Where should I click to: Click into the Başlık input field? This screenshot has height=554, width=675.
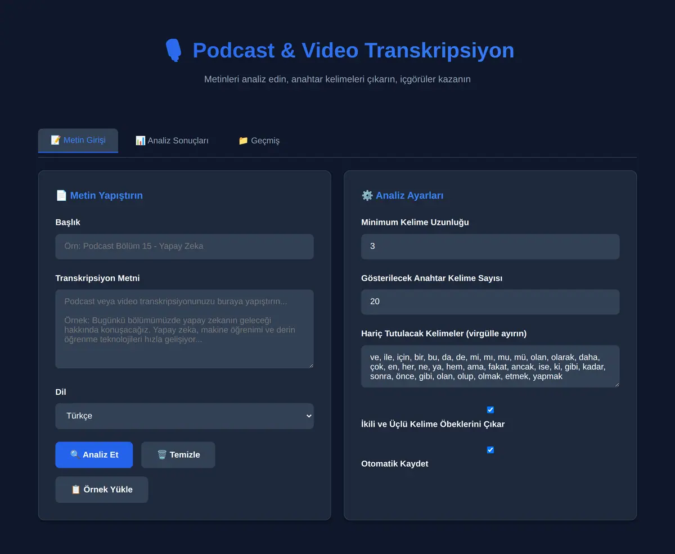(x=184, y=246)
